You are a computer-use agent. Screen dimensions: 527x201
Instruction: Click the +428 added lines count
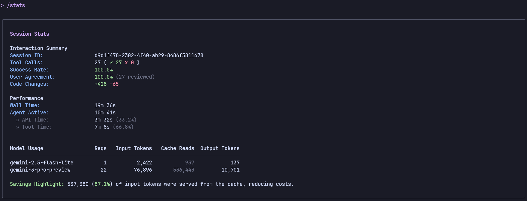pyautogui.click(x=100, y=84)
